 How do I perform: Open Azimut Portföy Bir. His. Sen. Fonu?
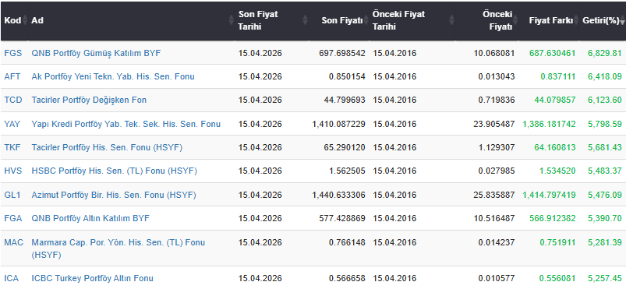point(114,196)
